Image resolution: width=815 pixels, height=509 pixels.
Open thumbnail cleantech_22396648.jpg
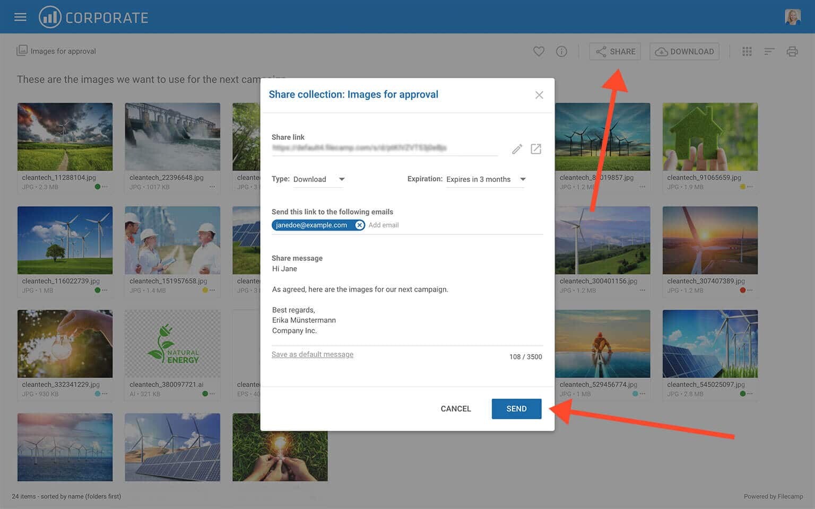[x=172, y=137]
